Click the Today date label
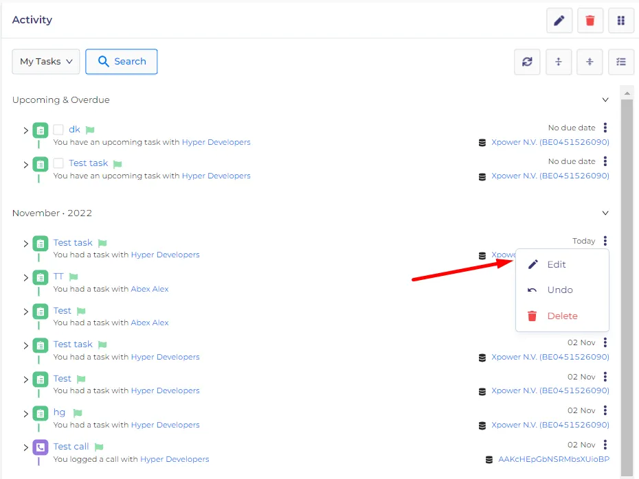Screen dimensions: 639x479 pos(583,241)
